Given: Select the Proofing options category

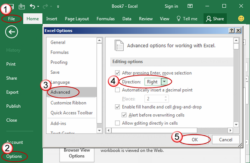Looking at the screenshot, I should 72,62.
